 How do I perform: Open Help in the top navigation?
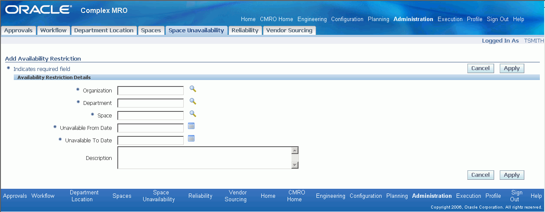(x=519, y=19)
